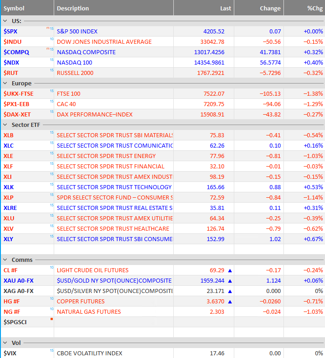
Task: Click the 15 delay badge on $SPX
Action: pyautogui.click(x=51, y=28)
